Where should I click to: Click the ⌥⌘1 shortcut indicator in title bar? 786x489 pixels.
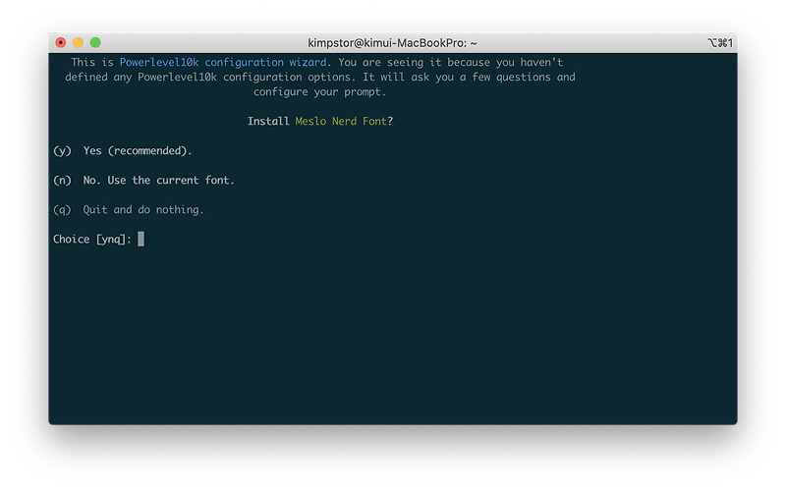tap(720, 43)
